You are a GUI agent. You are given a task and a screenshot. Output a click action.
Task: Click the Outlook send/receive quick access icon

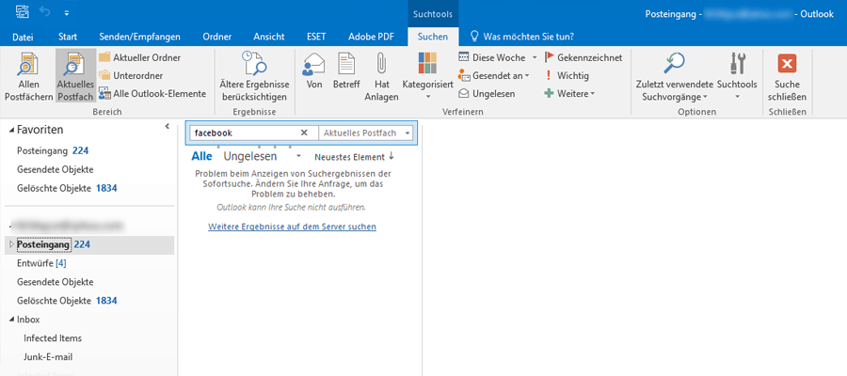coord(23,11)
